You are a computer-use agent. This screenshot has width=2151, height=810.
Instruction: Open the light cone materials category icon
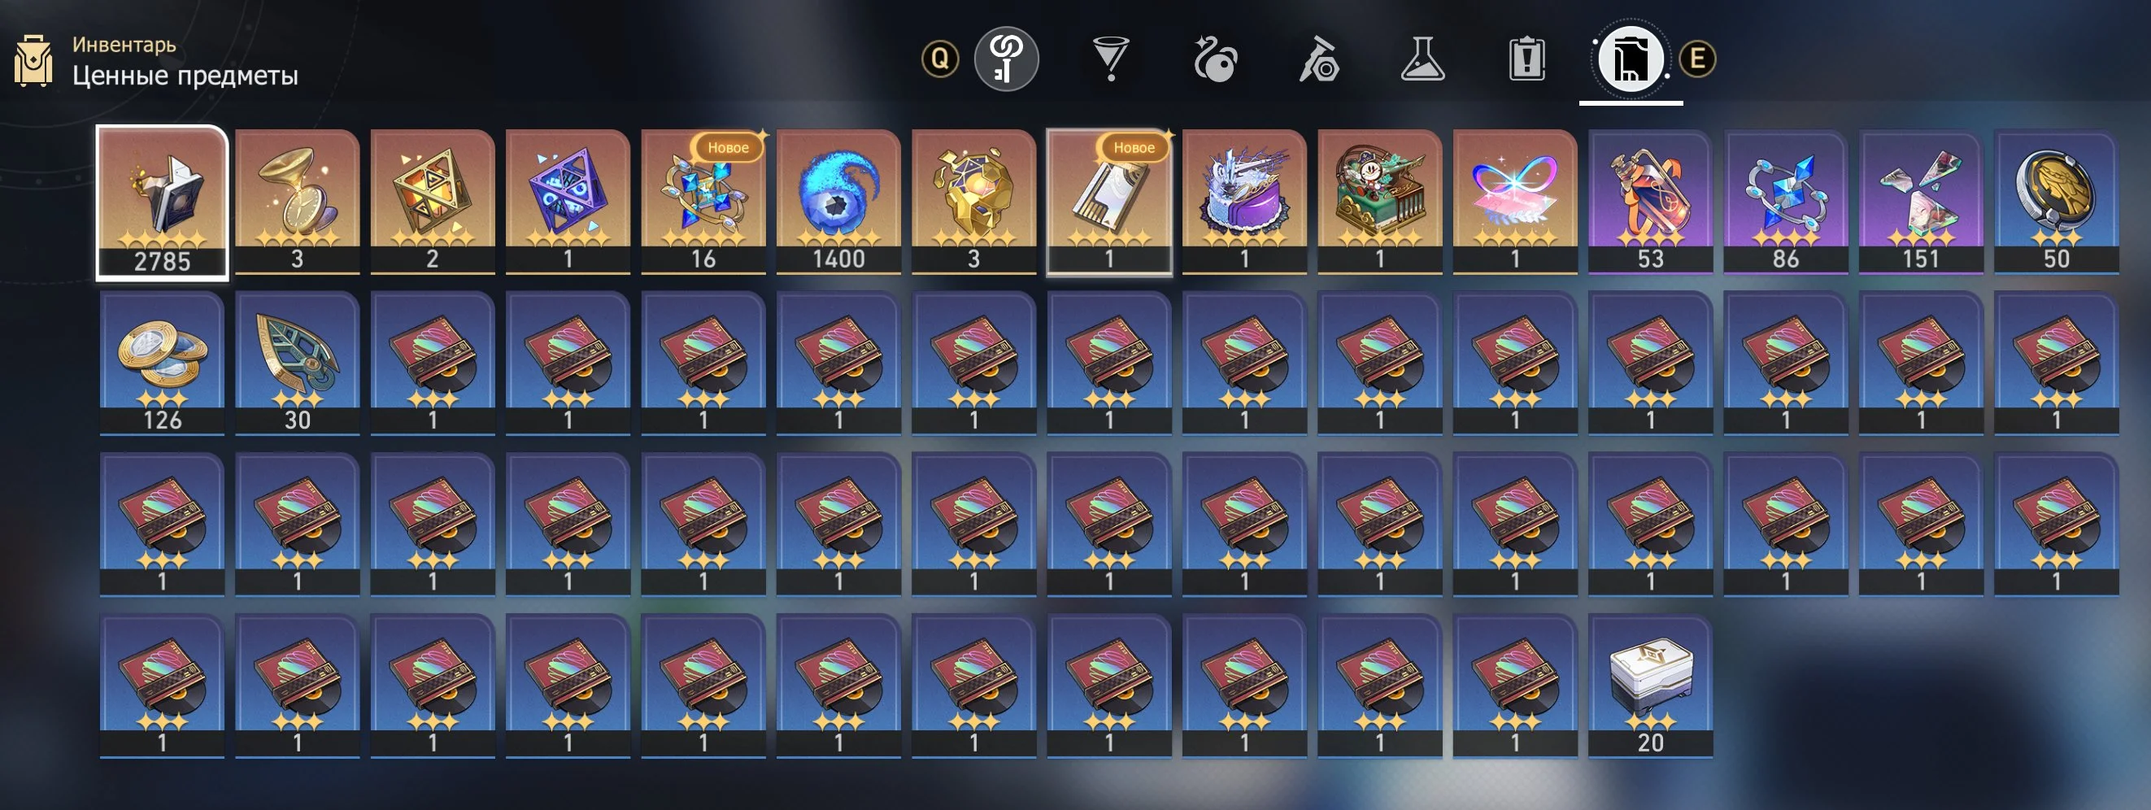(1318, 59)
